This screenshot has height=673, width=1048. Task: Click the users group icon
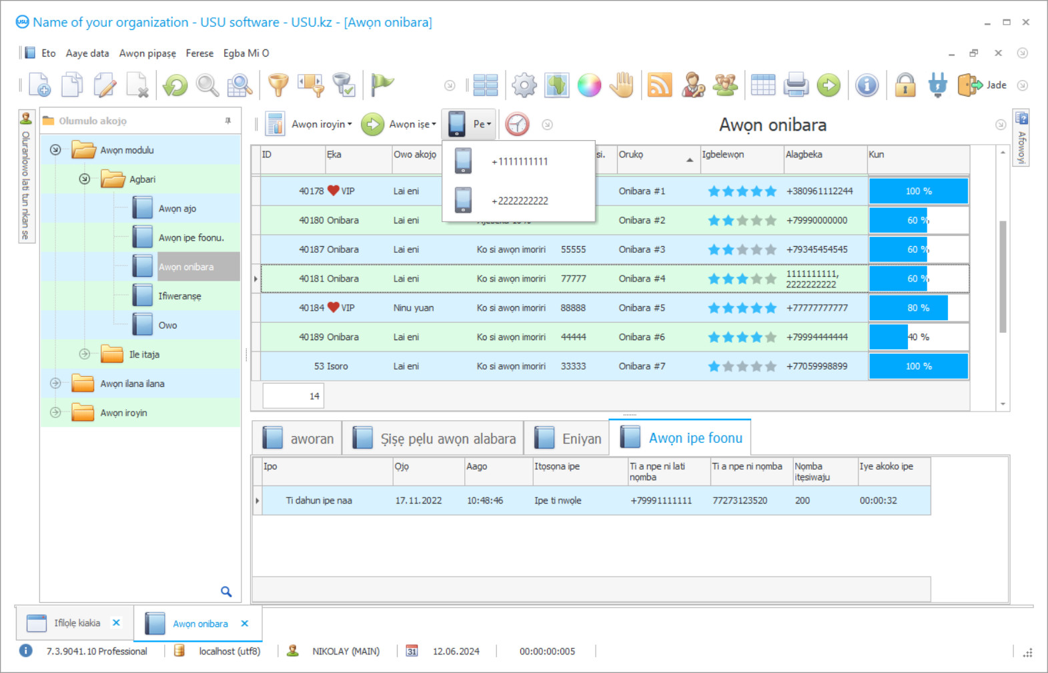coord(725,85)
